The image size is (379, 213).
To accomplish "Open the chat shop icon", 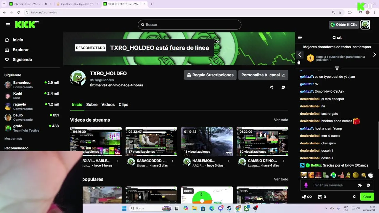I will (x=320, y=197).
